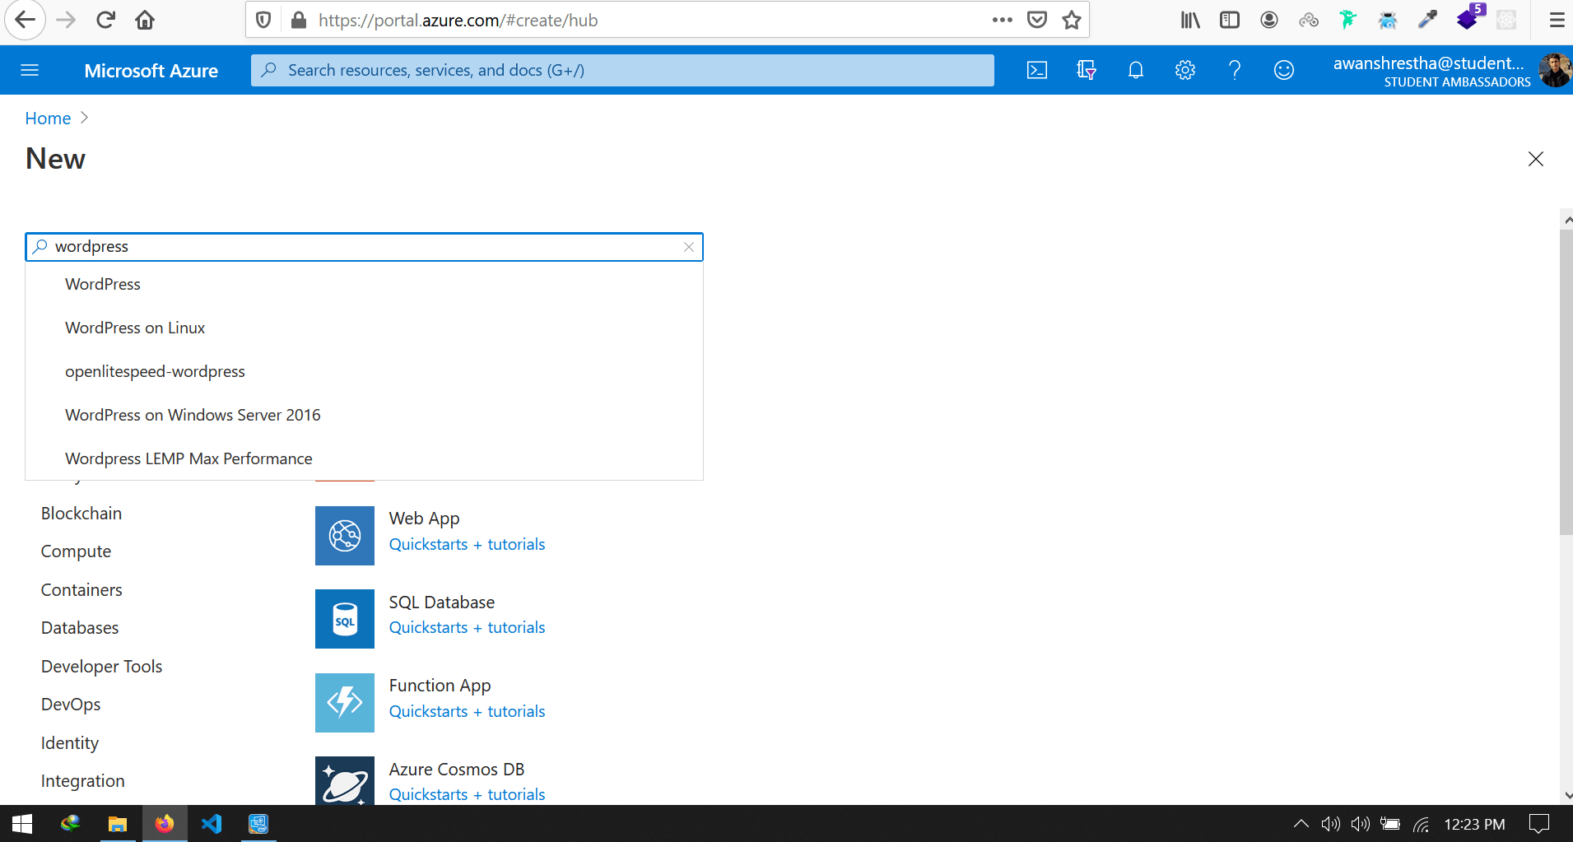Viewport: 1573px width, 842px height.
Task: Pick the ColorZilla eyedropper in Firefox toolbar
Action: (1427, 19)
